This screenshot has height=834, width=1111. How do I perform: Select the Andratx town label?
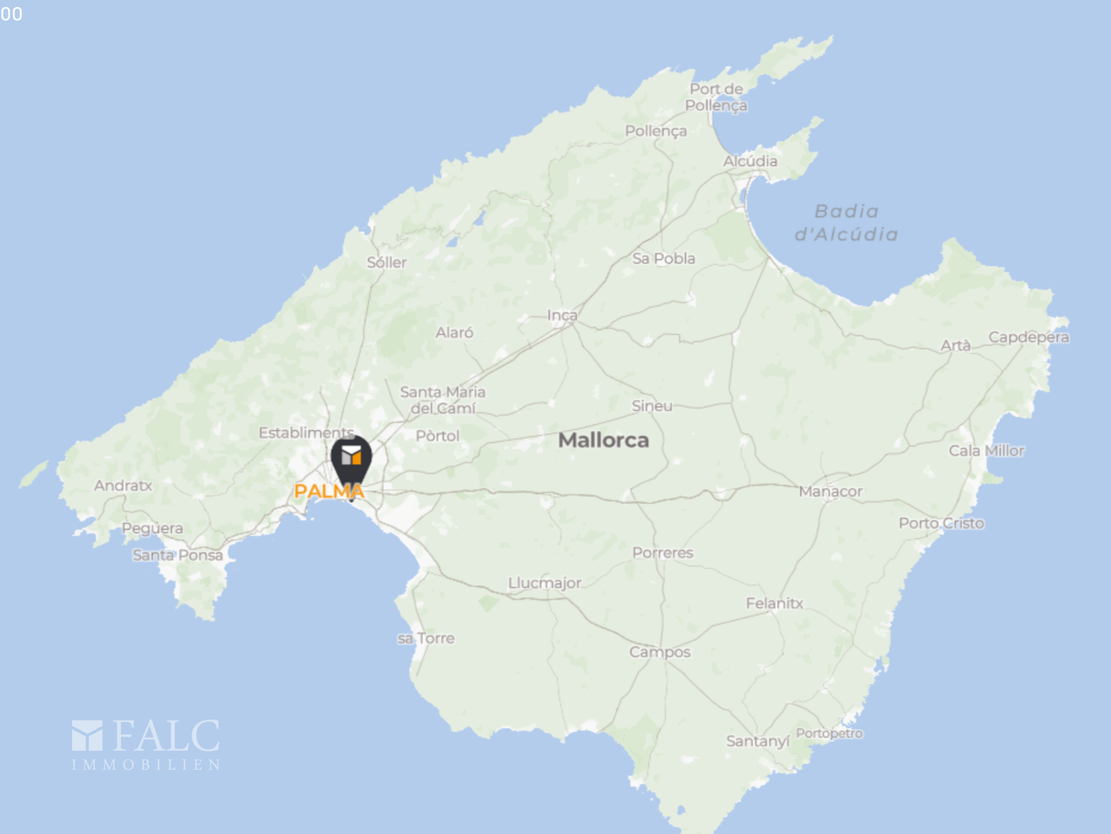tap(123, 485)
